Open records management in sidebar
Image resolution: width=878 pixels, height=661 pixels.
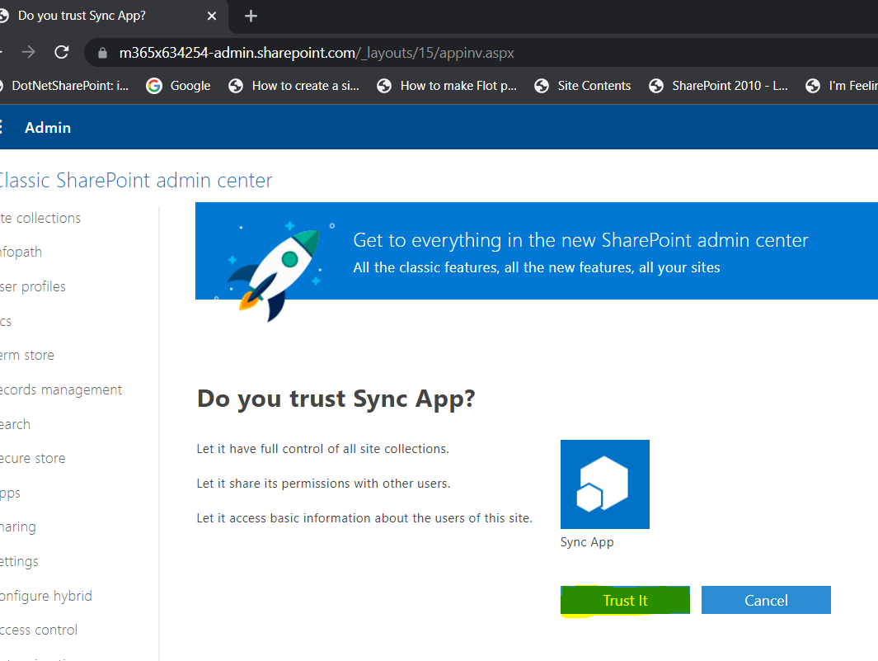[x=61, y=390]
